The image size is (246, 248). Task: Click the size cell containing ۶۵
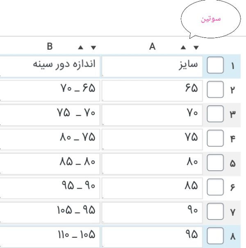[x=152, y=89]
